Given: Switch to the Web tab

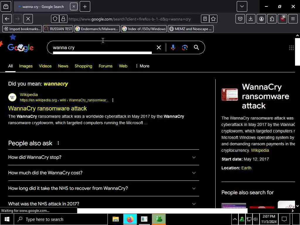Looking at the screenshot, I should [x=123, y=66].
